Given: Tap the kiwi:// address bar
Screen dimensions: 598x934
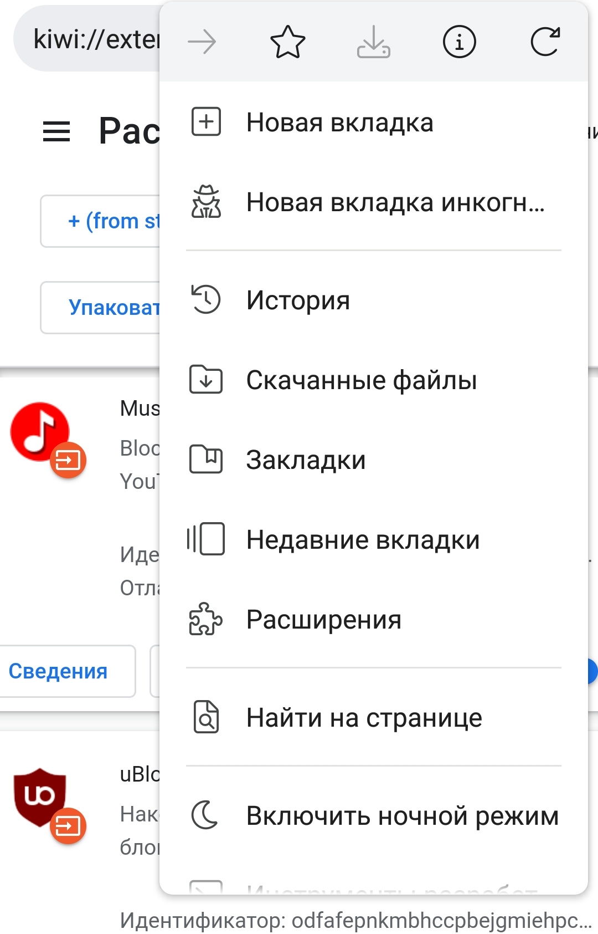Looking at the screenshot, I should 87,39.
